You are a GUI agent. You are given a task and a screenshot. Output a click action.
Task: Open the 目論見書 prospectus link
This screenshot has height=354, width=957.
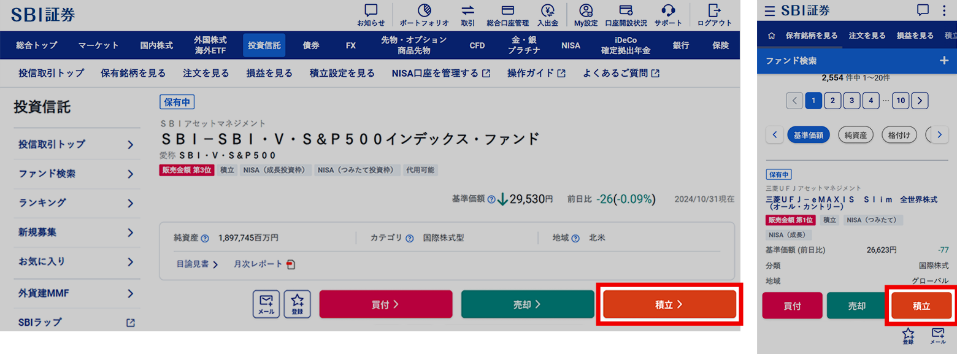[x=197, y=264]
